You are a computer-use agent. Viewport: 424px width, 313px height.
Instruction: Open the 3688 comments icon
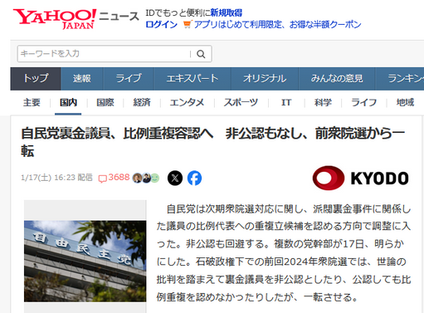tap(114, 178)
